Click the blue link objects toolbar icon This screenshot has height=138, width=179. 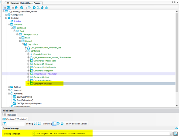(42, 8)
